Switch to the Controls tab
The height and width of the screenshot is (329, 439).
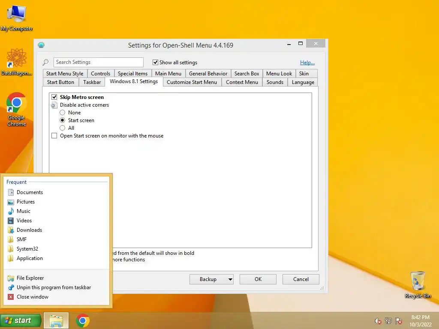tap(100, 74)
